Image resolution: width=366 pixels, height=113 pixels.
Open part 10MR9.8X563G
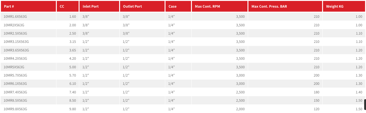[x=15, y=109]
